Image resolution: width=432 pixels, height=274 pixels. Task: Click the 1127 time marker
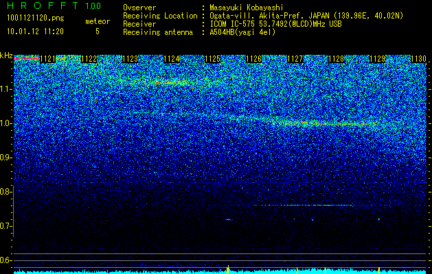295,59
